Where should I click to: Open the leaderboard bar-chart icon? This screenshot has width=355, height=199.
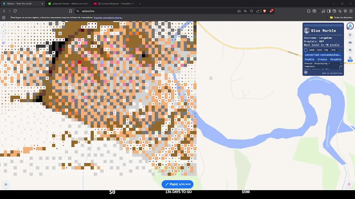350,58
